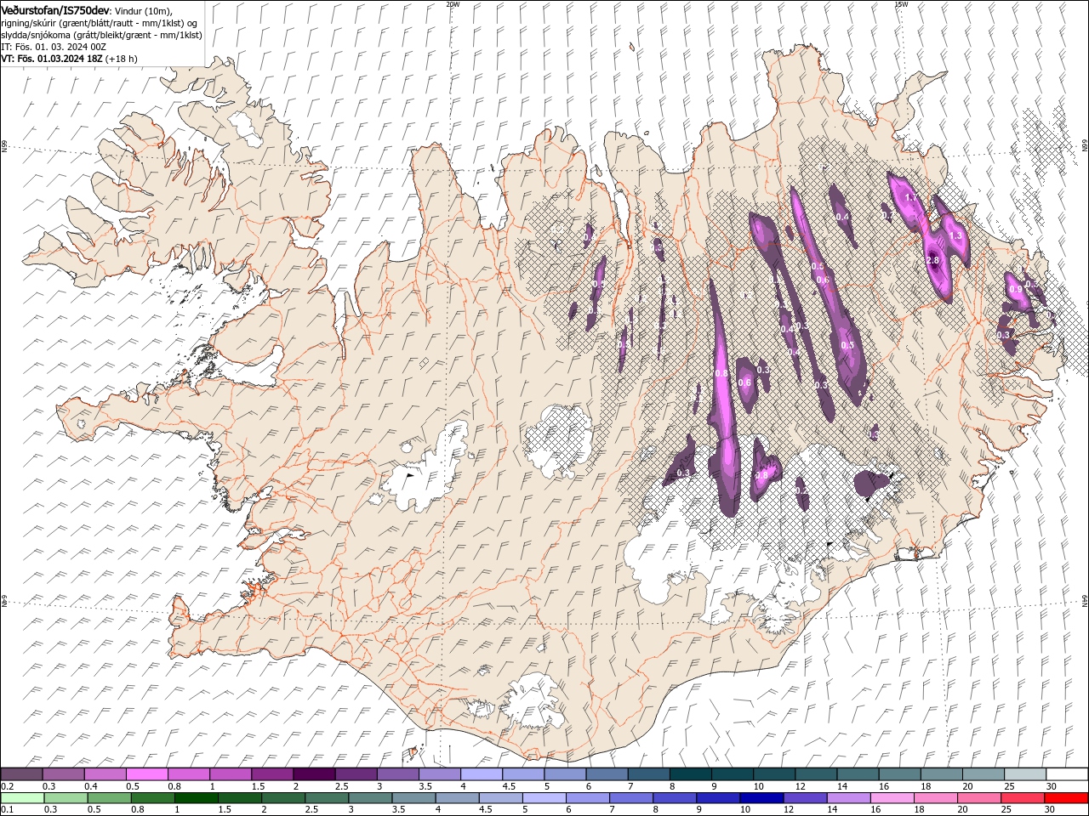Select the darkest green 1 swatch, lower scale
This screenshot has width=1089, height=816.
(x=196, y=798)
